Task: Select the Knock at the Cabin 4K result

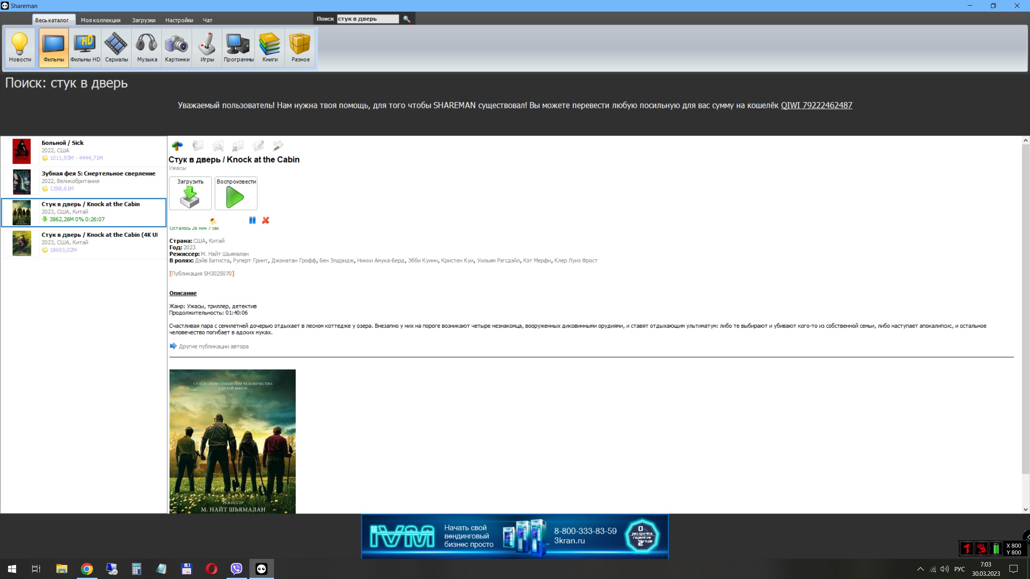Action: coord(84,243)
